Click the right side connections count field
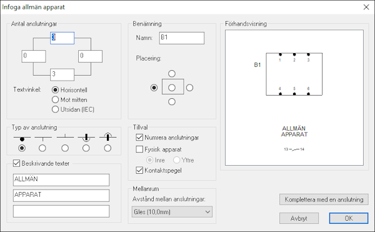This screenshot has width=375, height=232. (x=91, y=56)
